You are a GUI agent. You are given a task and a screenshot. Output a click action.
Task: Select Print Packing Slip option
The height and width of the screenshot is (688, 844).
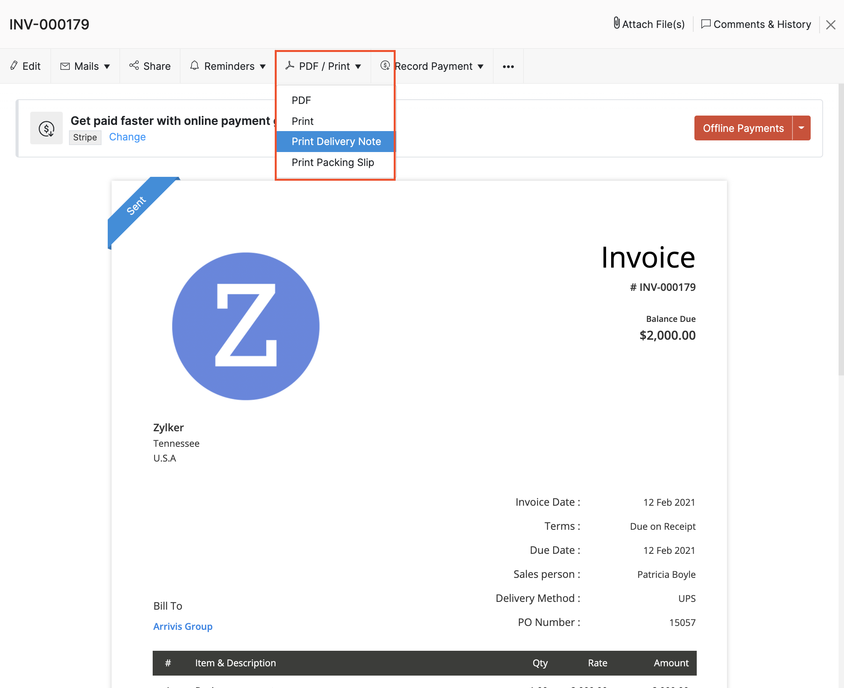pos(333,162)
